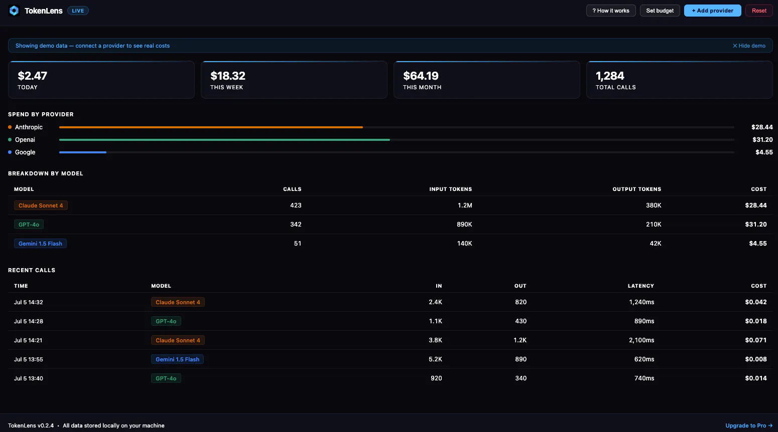This screenshot has width=778, height=432.
Task: Click the blue dot beside Google
Action: coord(10,152)
